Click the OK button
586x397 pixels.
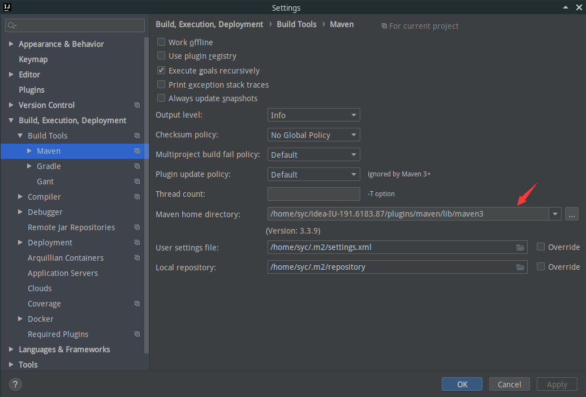(x=462, y=385)
